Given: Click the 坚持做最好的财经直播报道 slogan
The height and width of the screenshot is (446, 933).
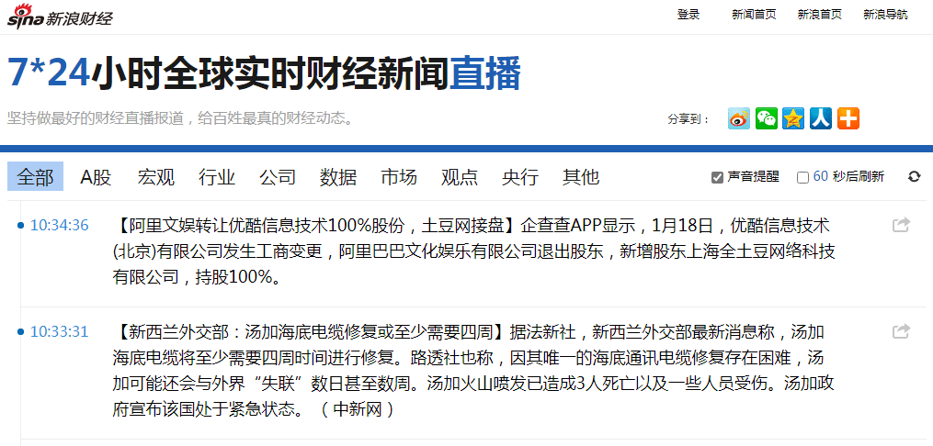Looking at the screenshot, I should click(x=181, y=117).
